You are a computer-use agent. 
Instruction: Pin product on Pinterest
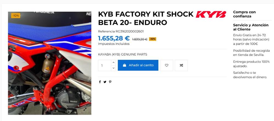[x=110, y=82]
